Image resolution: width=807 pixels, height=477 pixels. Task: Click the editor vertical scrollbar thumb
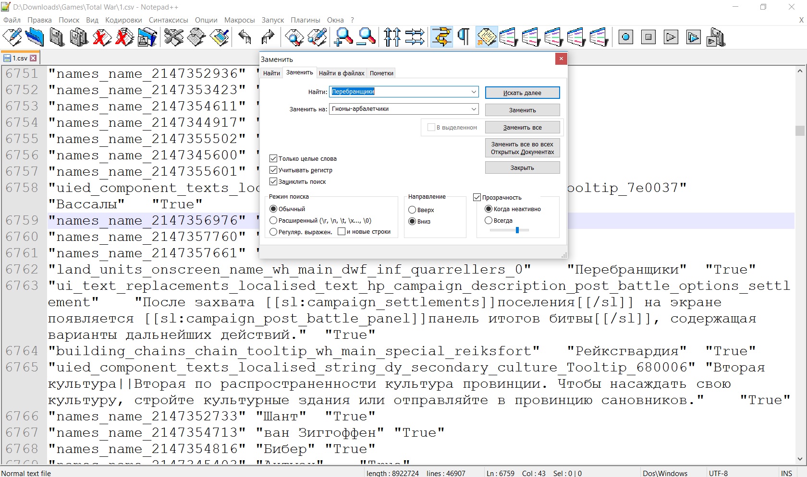[800, 131]
